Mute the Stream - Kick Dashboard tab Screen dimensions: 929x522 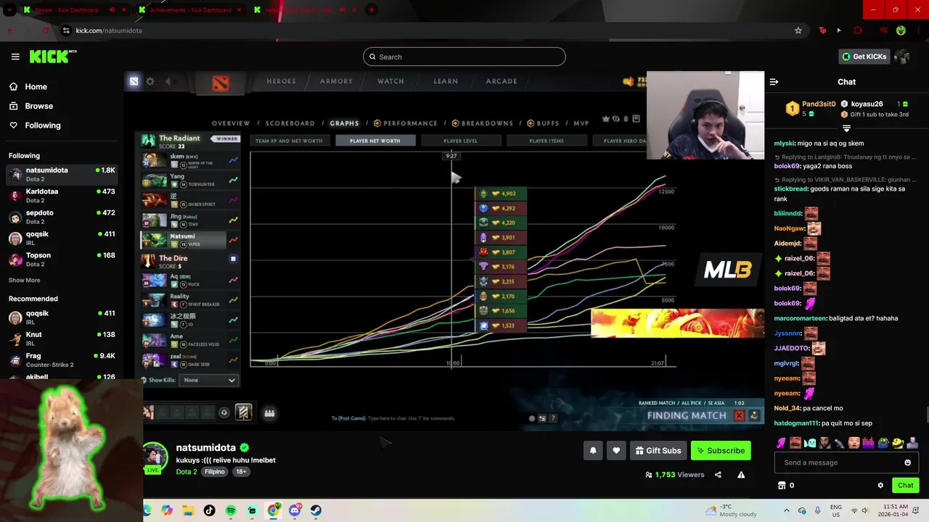(112, 10)
